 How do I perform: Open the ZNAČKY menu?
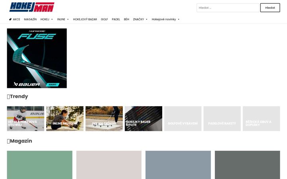pyautogui.click(x=138, y=19)
